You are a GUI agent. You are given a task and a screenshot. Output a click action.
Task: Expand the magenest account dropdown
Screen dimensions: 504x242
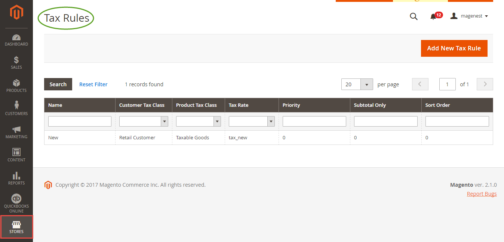coord(469,16)
